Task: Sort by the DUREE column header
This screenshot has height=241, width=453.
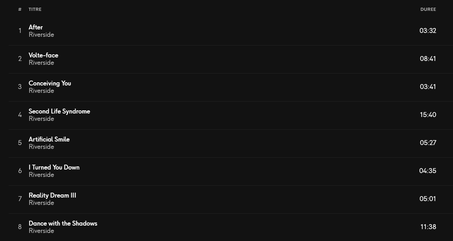Action: [x=428, y=9]
